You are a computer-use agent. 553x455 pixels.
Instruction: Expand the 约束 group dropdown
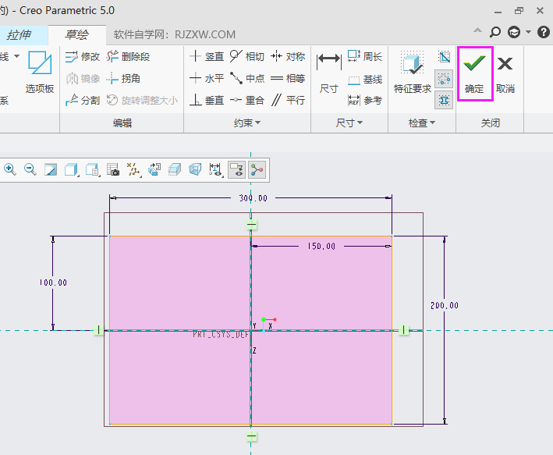click(246, 123)
